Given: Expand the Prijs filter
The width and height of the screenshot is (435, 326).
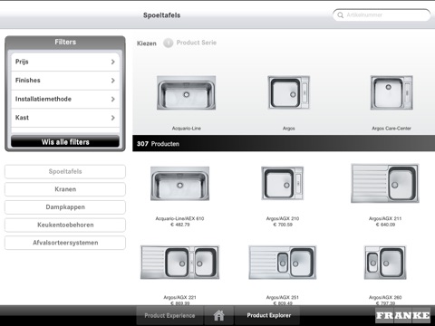Looking at the screenshot, I should coord(65,62).
